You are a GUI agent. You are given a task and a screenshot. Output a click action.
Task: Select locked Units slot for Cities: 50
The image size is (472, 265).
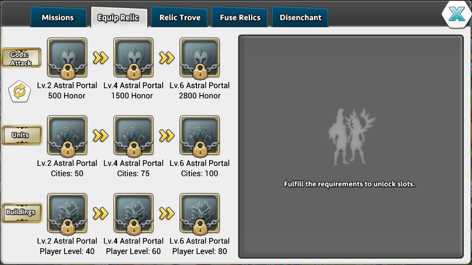click(x=67, y=135)
